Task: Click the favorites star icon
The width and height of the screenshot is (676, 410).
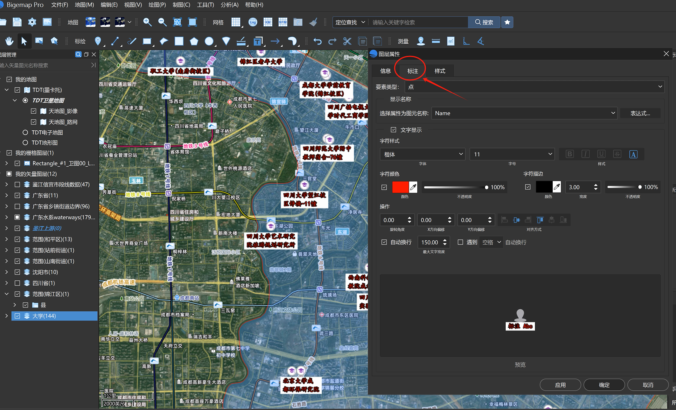Action: pyautogui.click(x=507, y=22)
